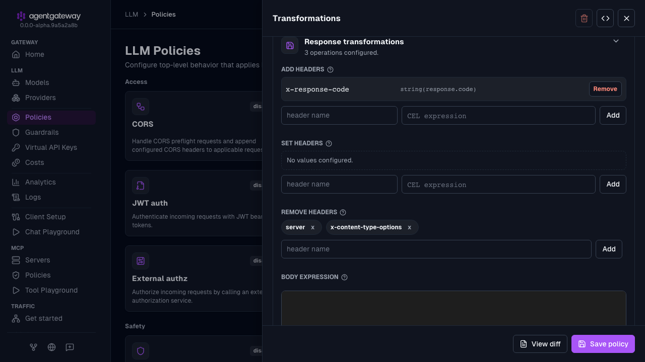Open the raw code view icon
Viewport: 645px width, 362px height.
pyautogui.click(x=605, y=18)
